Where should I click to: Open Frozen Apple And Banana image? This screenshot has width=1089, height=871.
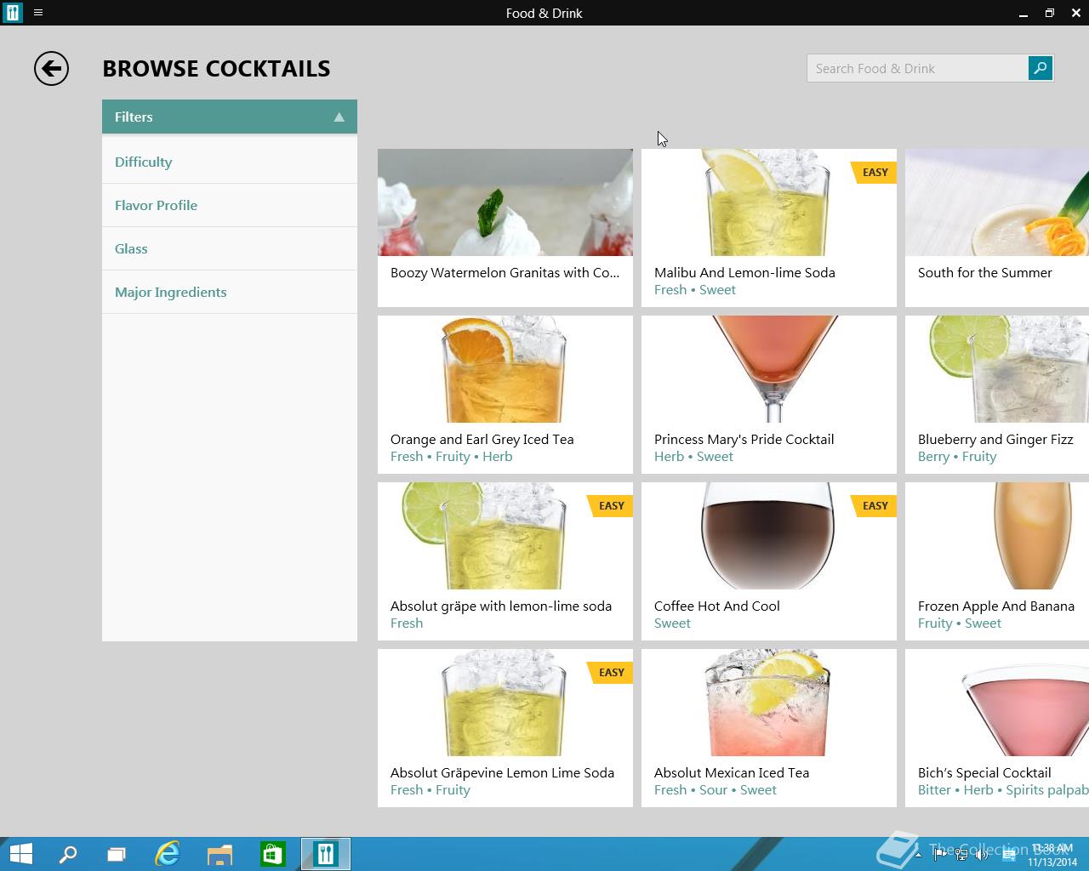point(997,536)
